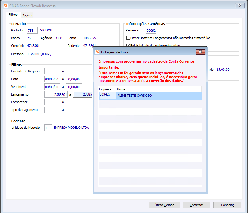Click the Lançamento start field 2388501
The image size is (248, 213).
pos(56,94)
